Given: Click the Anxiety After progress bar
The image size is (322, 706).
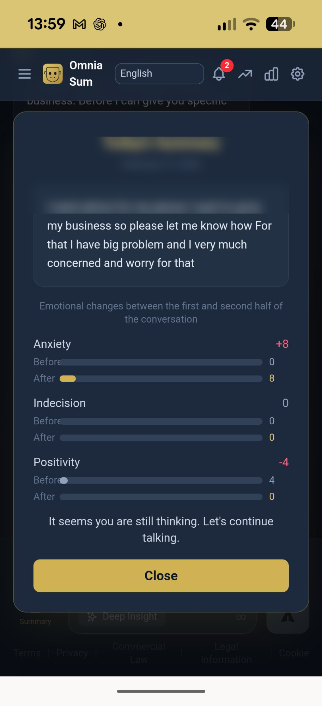Looking at the screenshot, I should [161, 379].
